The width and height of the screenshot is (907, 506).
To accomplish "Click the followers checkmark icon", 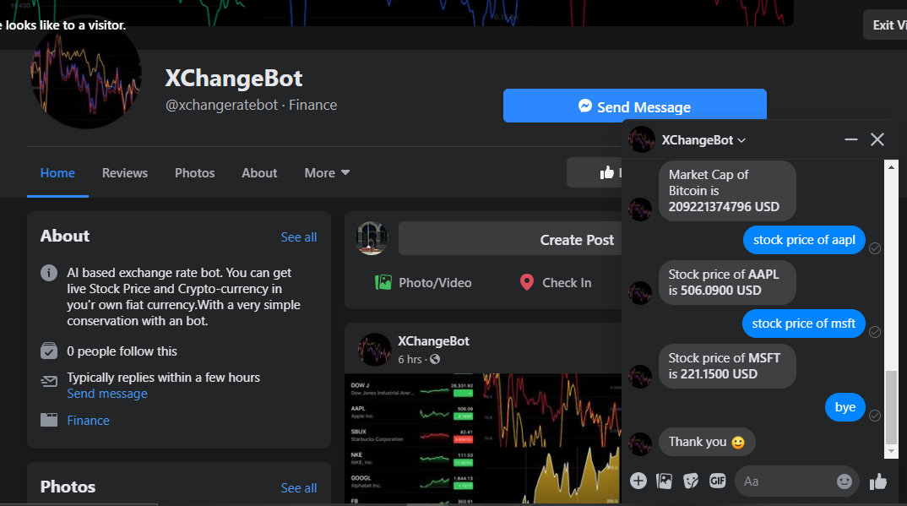I will [49, 351].
